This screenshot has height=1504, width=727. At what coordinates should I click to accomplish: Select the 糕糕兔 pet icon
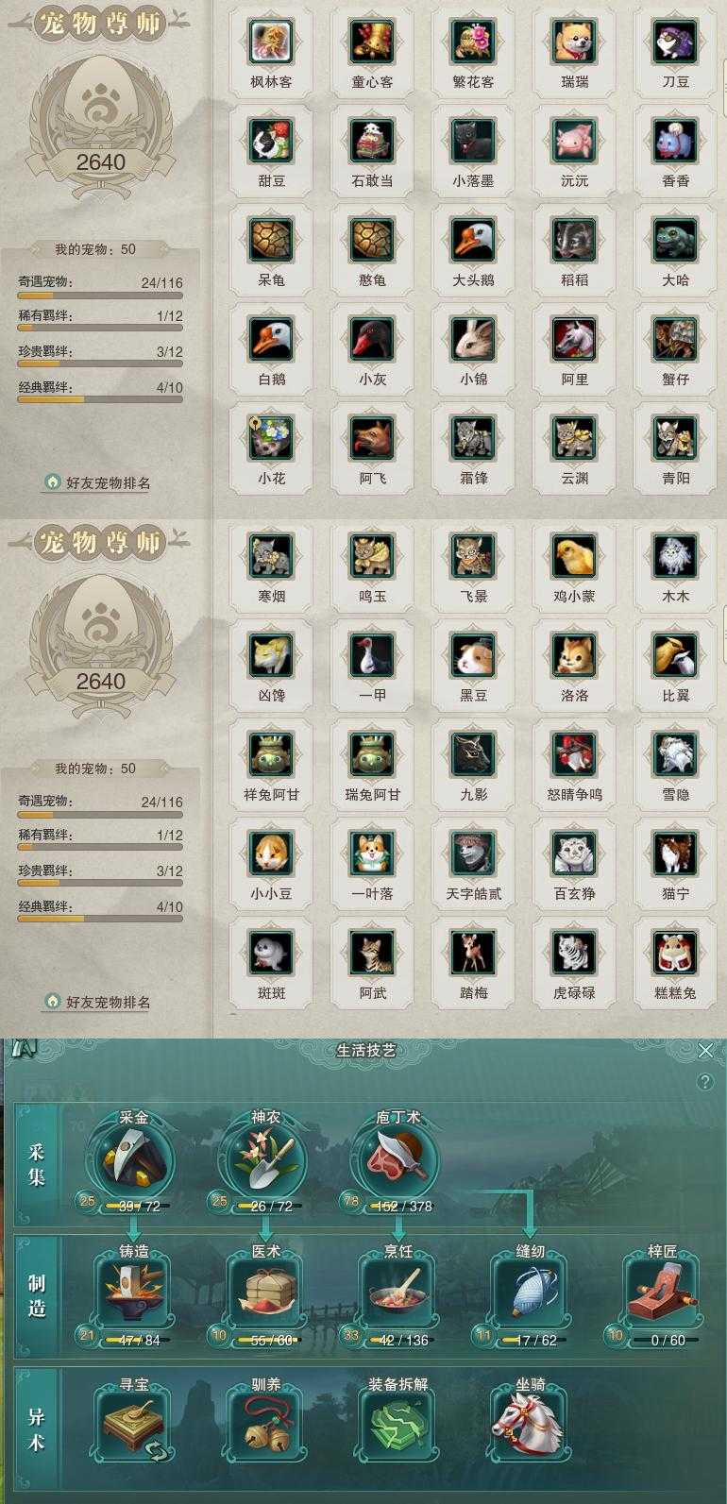(x=675, y=953)
